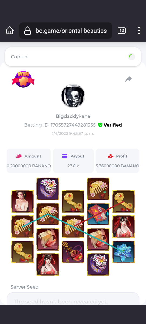The image size is (146, 324).
Task: Click the Bigdaddykana username
Action: click(x=73, y=116)
